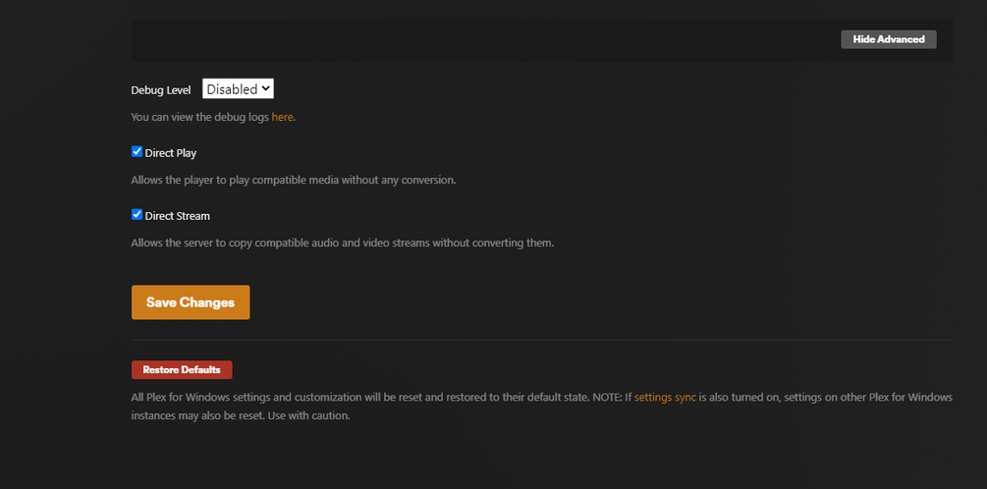Click the Debug Level dropdown chevron arrow
This screenshot has height=489, width=987.
point(265,89)
